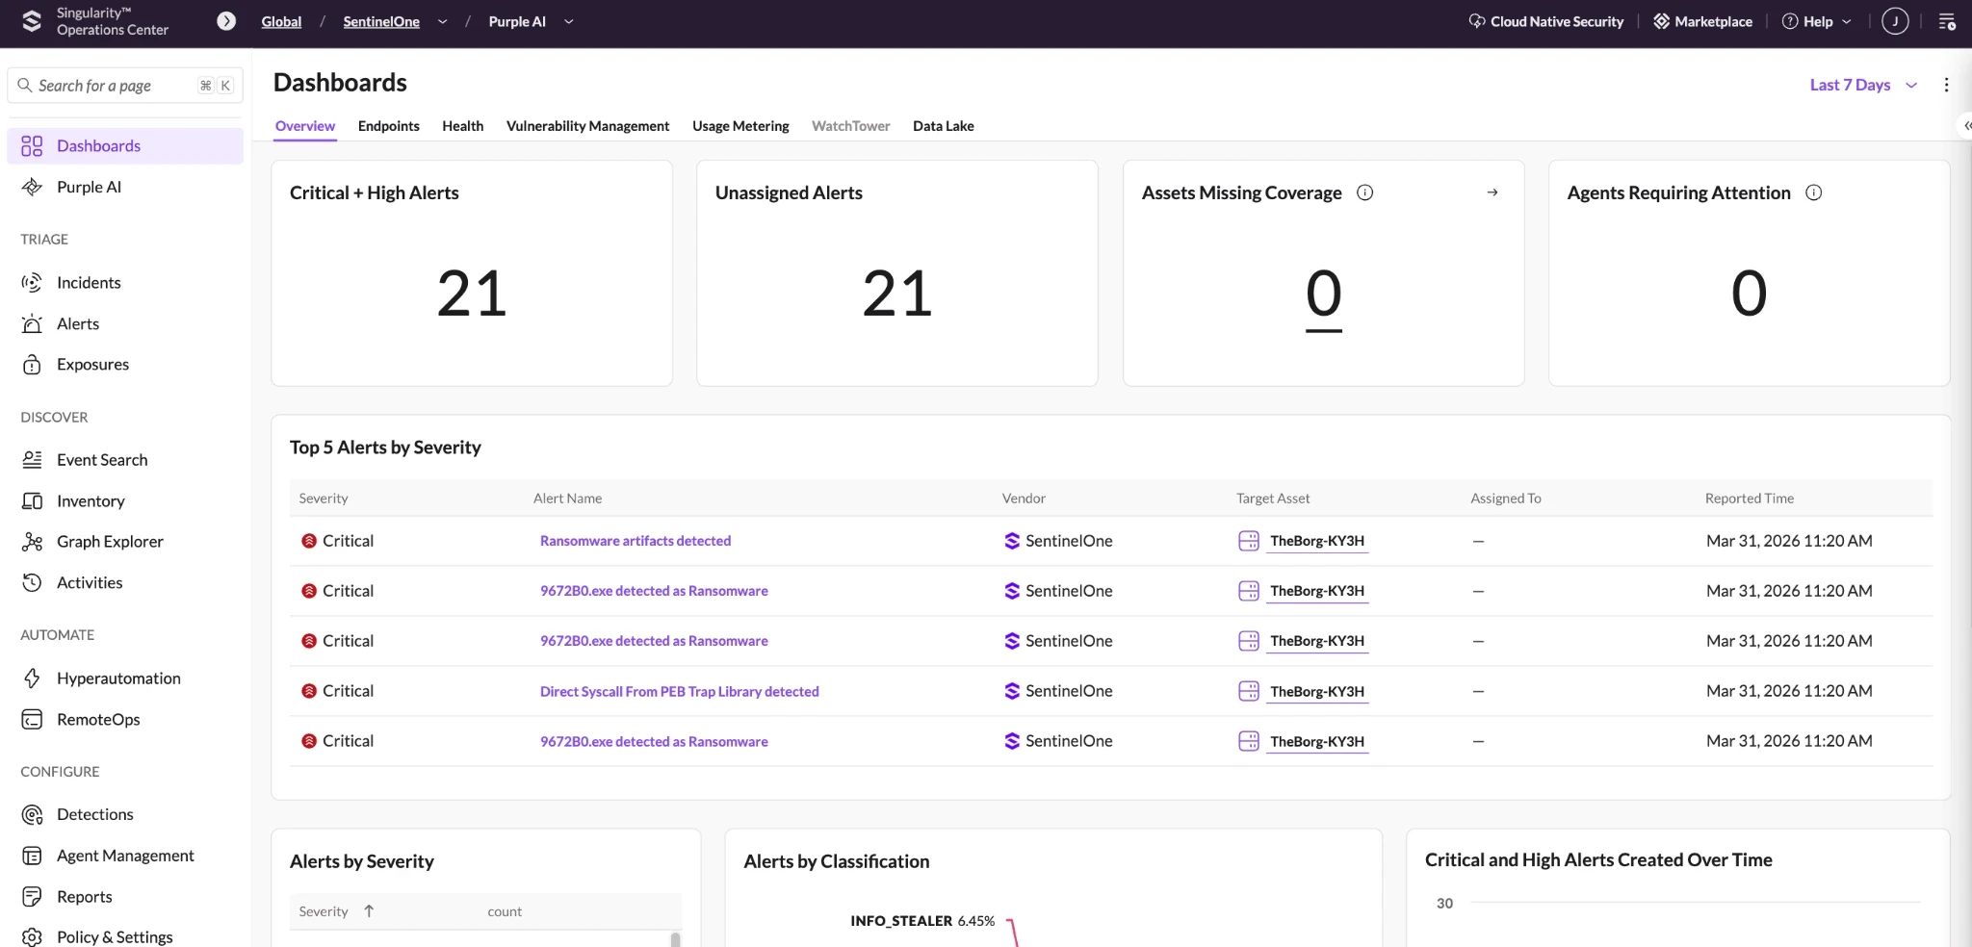Click the Agents Requiring Attention count 0
Image resolution: width=1972 pixels, height=947 pixels.
[x=1749, y=294]
